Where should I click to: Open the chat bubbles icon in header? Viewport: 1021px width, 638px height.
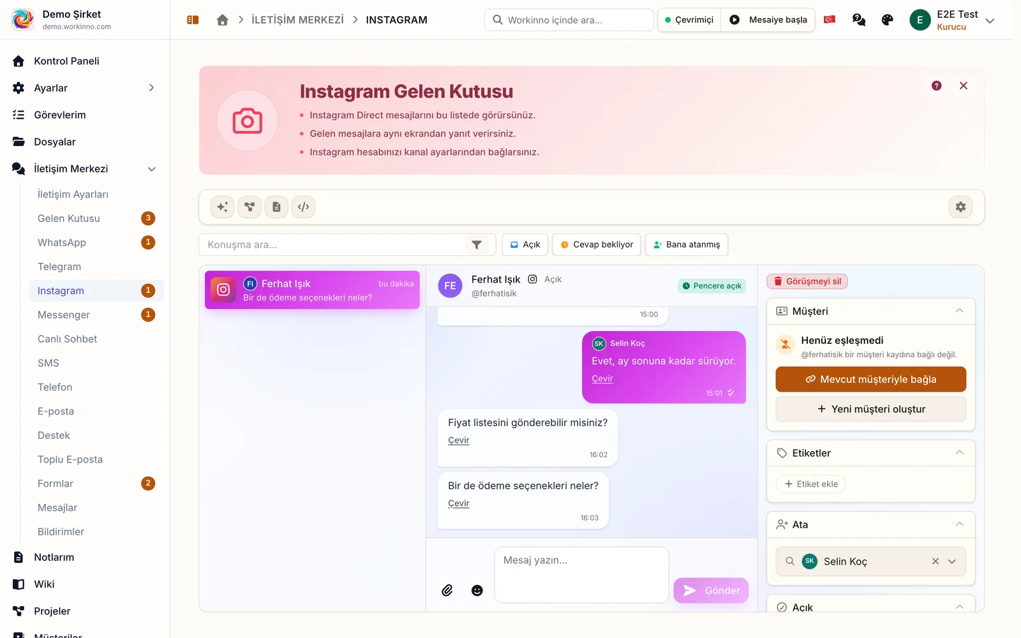(x=859, y=20)
